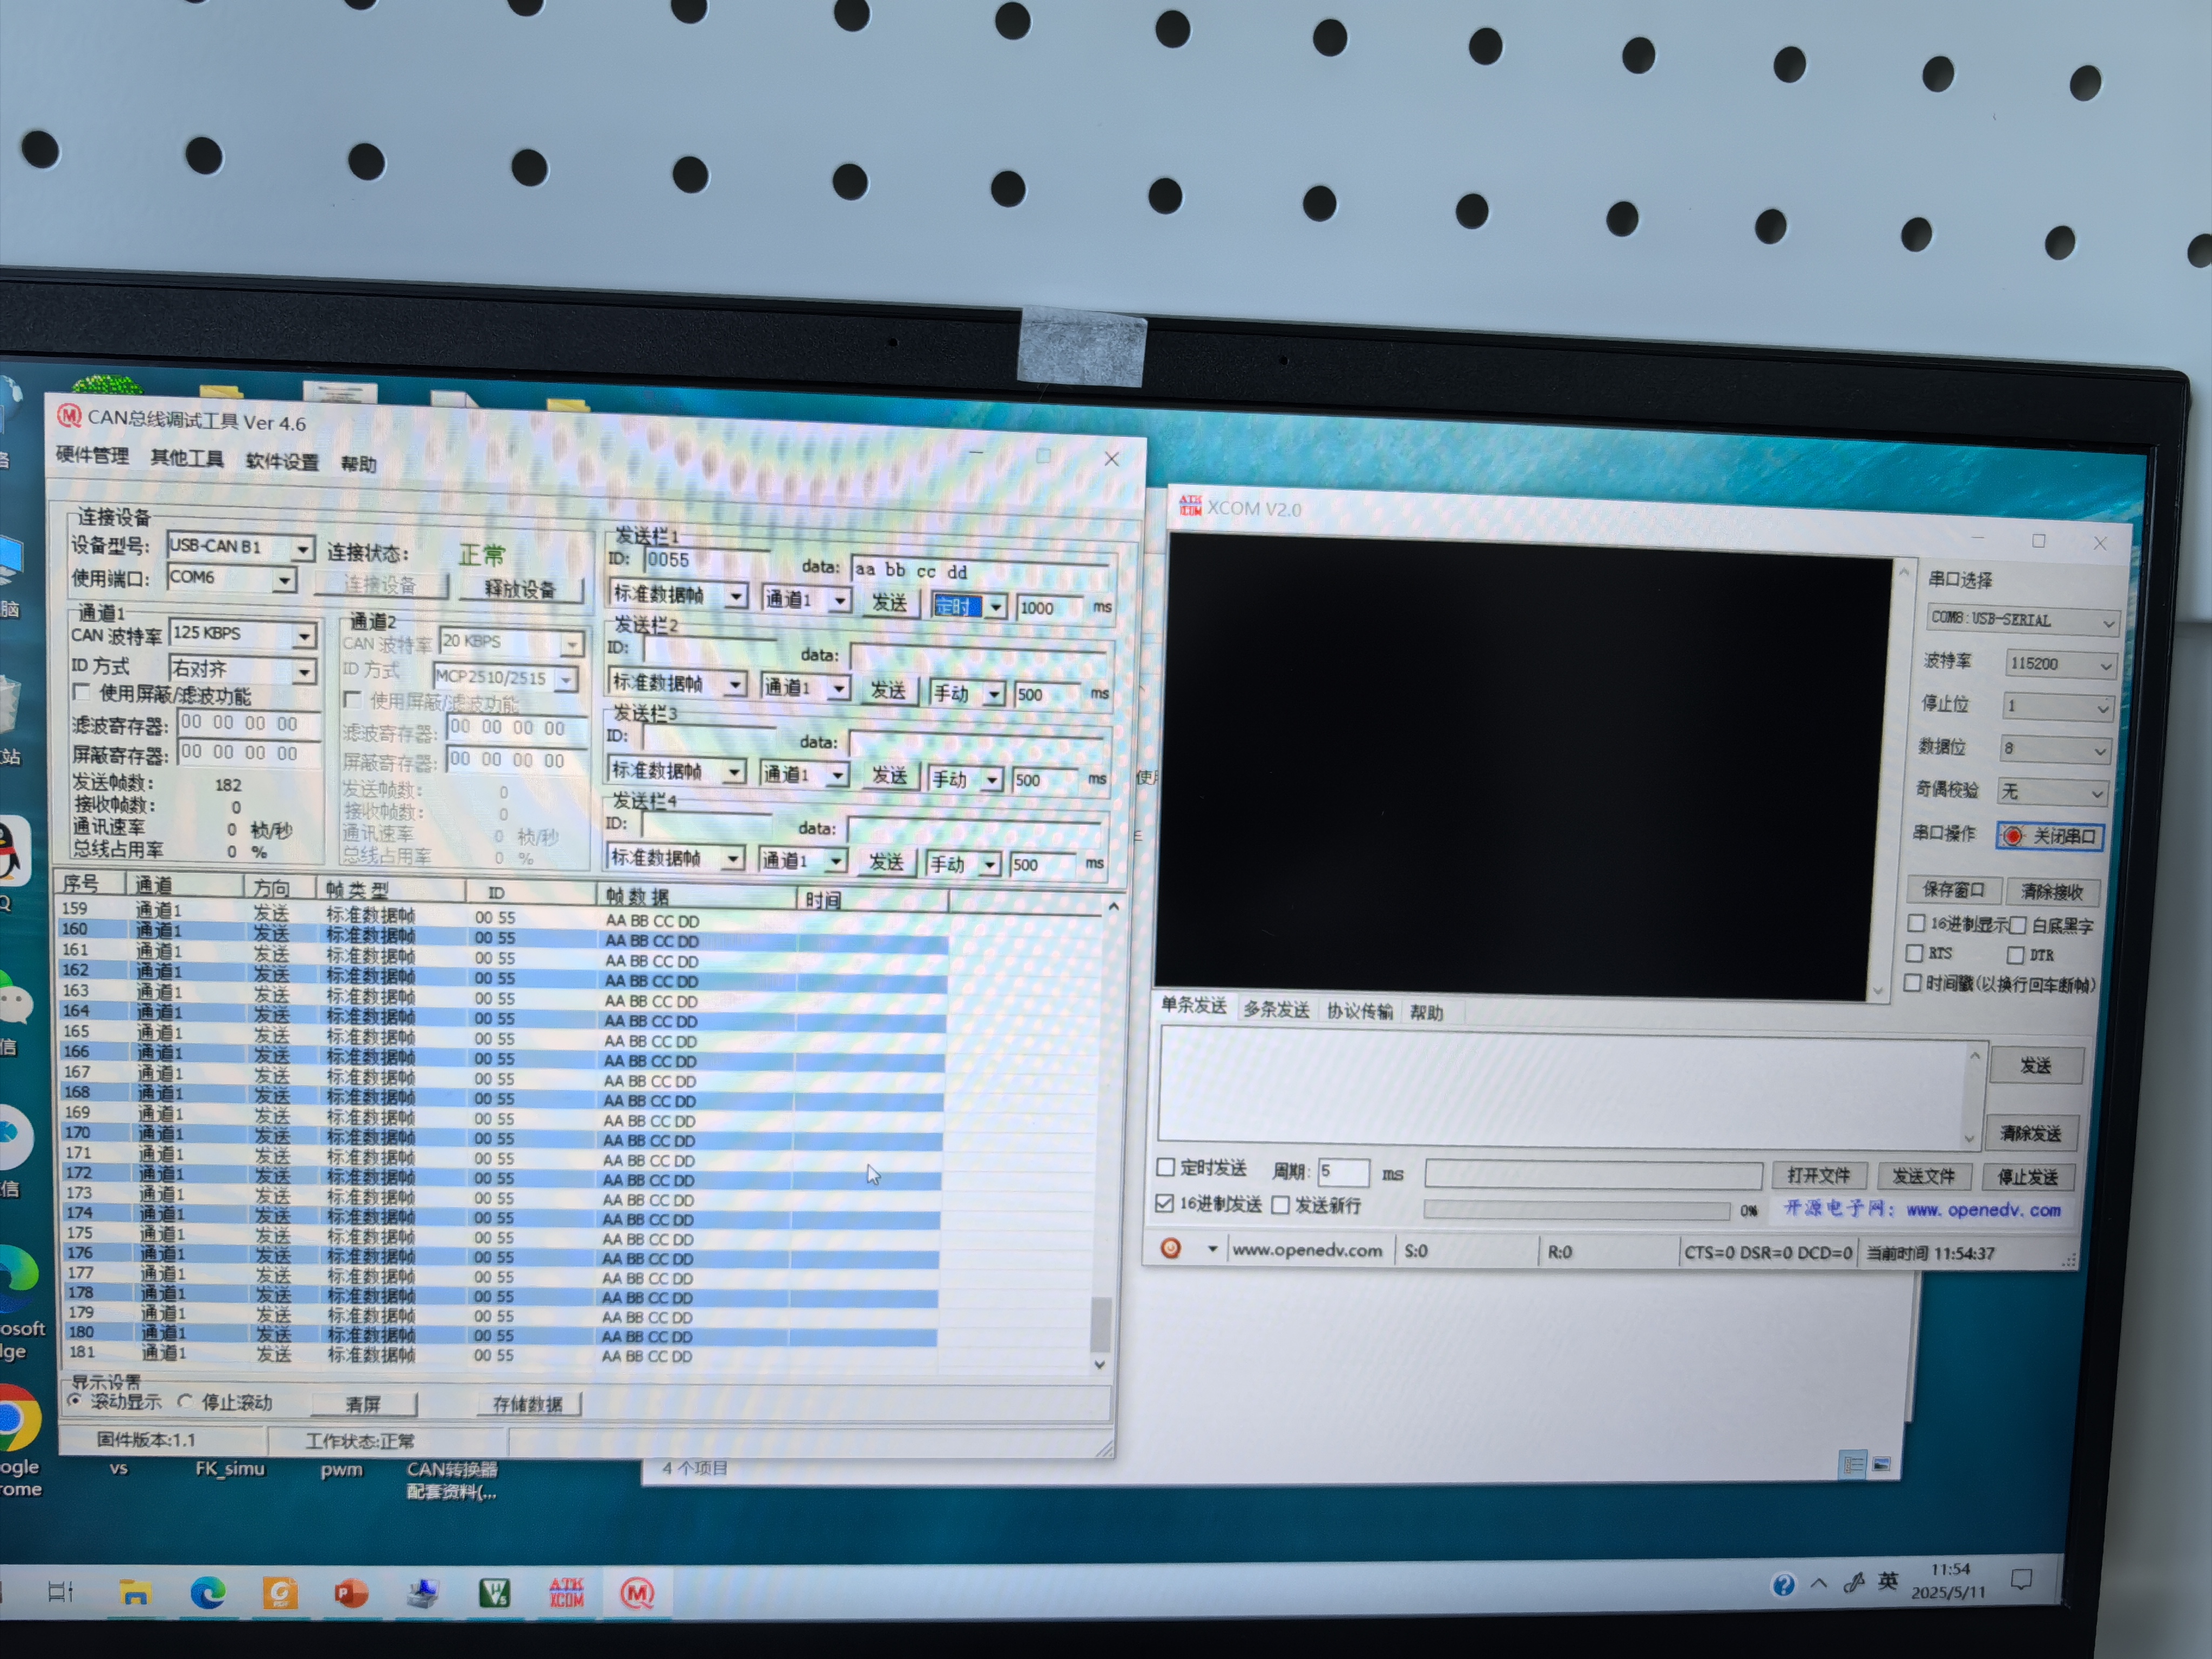Viewport: 2212px width, 1659px height.
Task: Switch to 多条发送 tab in XCOM
Action: 1276,1009
